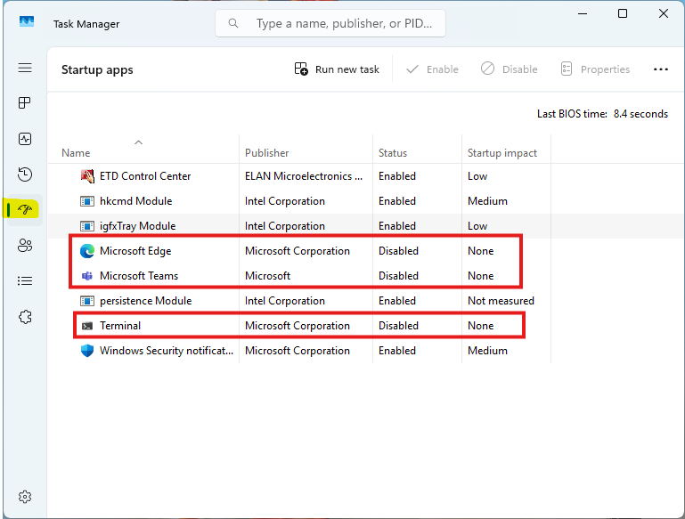Viewport: 685px width, 519px height.
Task: Sort by Startup impact column
Action: [502, 153]
